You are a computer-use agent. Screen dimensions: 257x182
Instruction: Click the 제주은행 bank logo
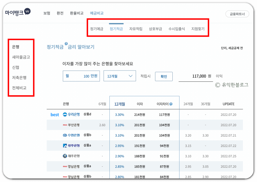pos(71,156)
